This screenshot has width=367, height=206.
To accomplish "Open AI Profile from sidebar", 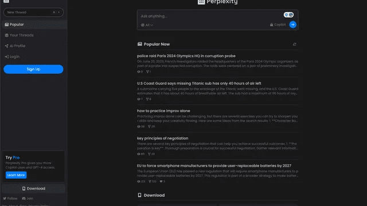I will [x=33, y=46].
